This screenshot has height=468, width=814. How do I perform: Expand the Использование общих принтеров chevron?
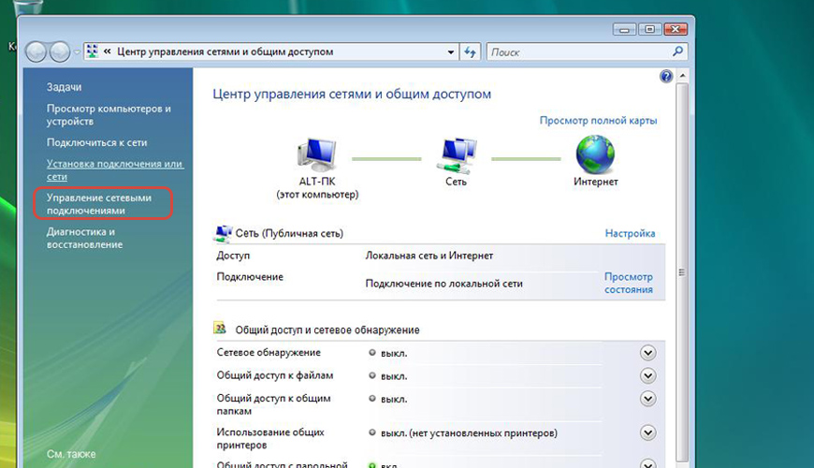(x=647, y=432)
